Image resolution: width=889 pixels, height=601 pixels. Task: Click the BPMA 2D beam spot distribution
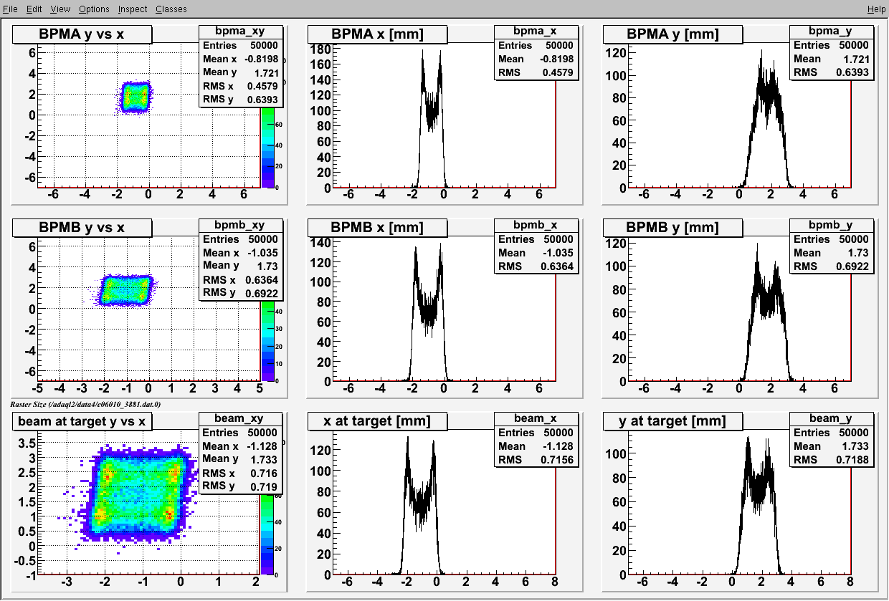[x=136, y=96]
